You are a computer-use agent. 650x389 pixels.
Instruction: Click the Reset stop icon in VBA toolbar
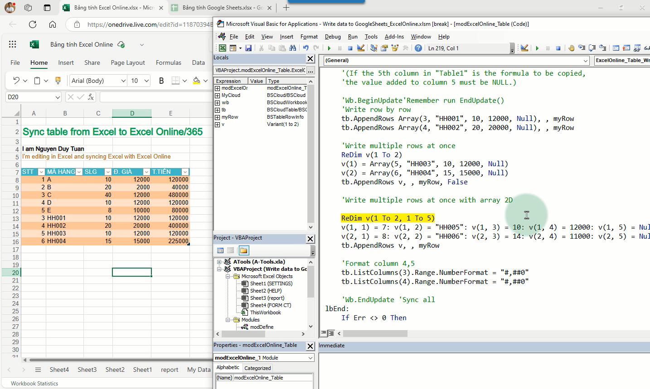click(x=350, y=48)
